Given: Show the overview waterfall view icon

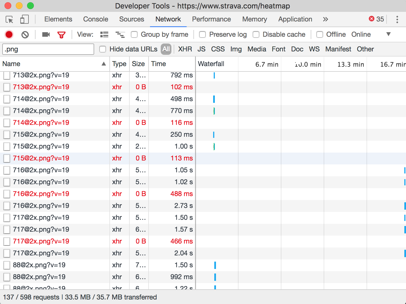Looking at the screenshot, I should 120,34.
